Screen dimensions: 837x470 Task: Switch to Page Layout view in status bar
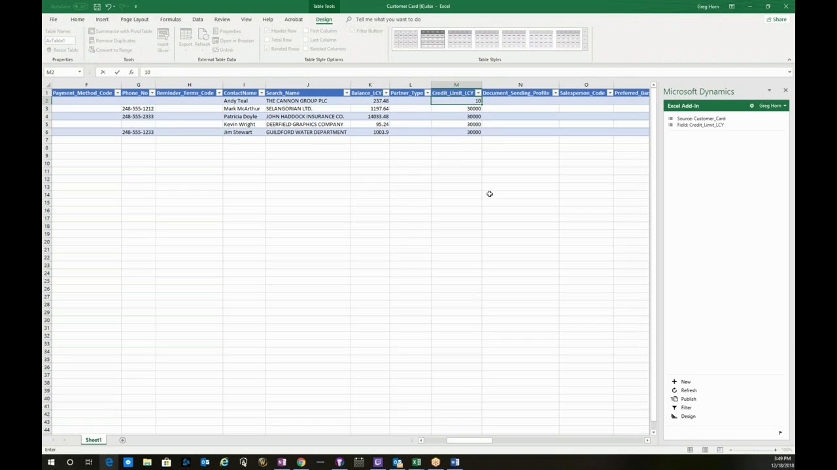pos(705,450)
